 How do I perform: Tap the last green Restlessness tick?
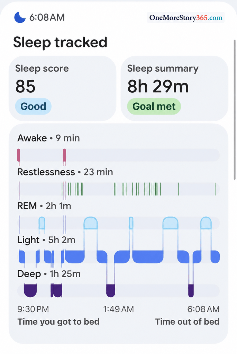pyautogui.click(x=215, y=189)
